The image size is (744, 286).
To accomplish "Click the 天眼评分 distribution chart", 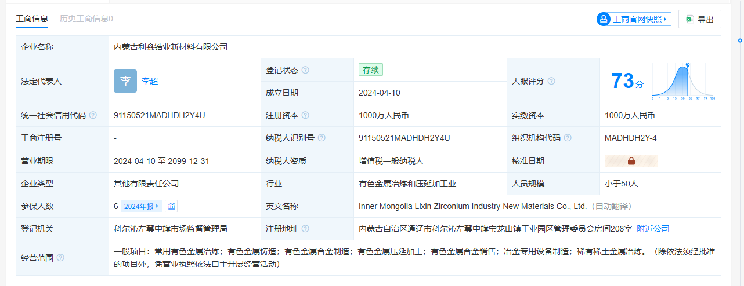I will 684,81.
